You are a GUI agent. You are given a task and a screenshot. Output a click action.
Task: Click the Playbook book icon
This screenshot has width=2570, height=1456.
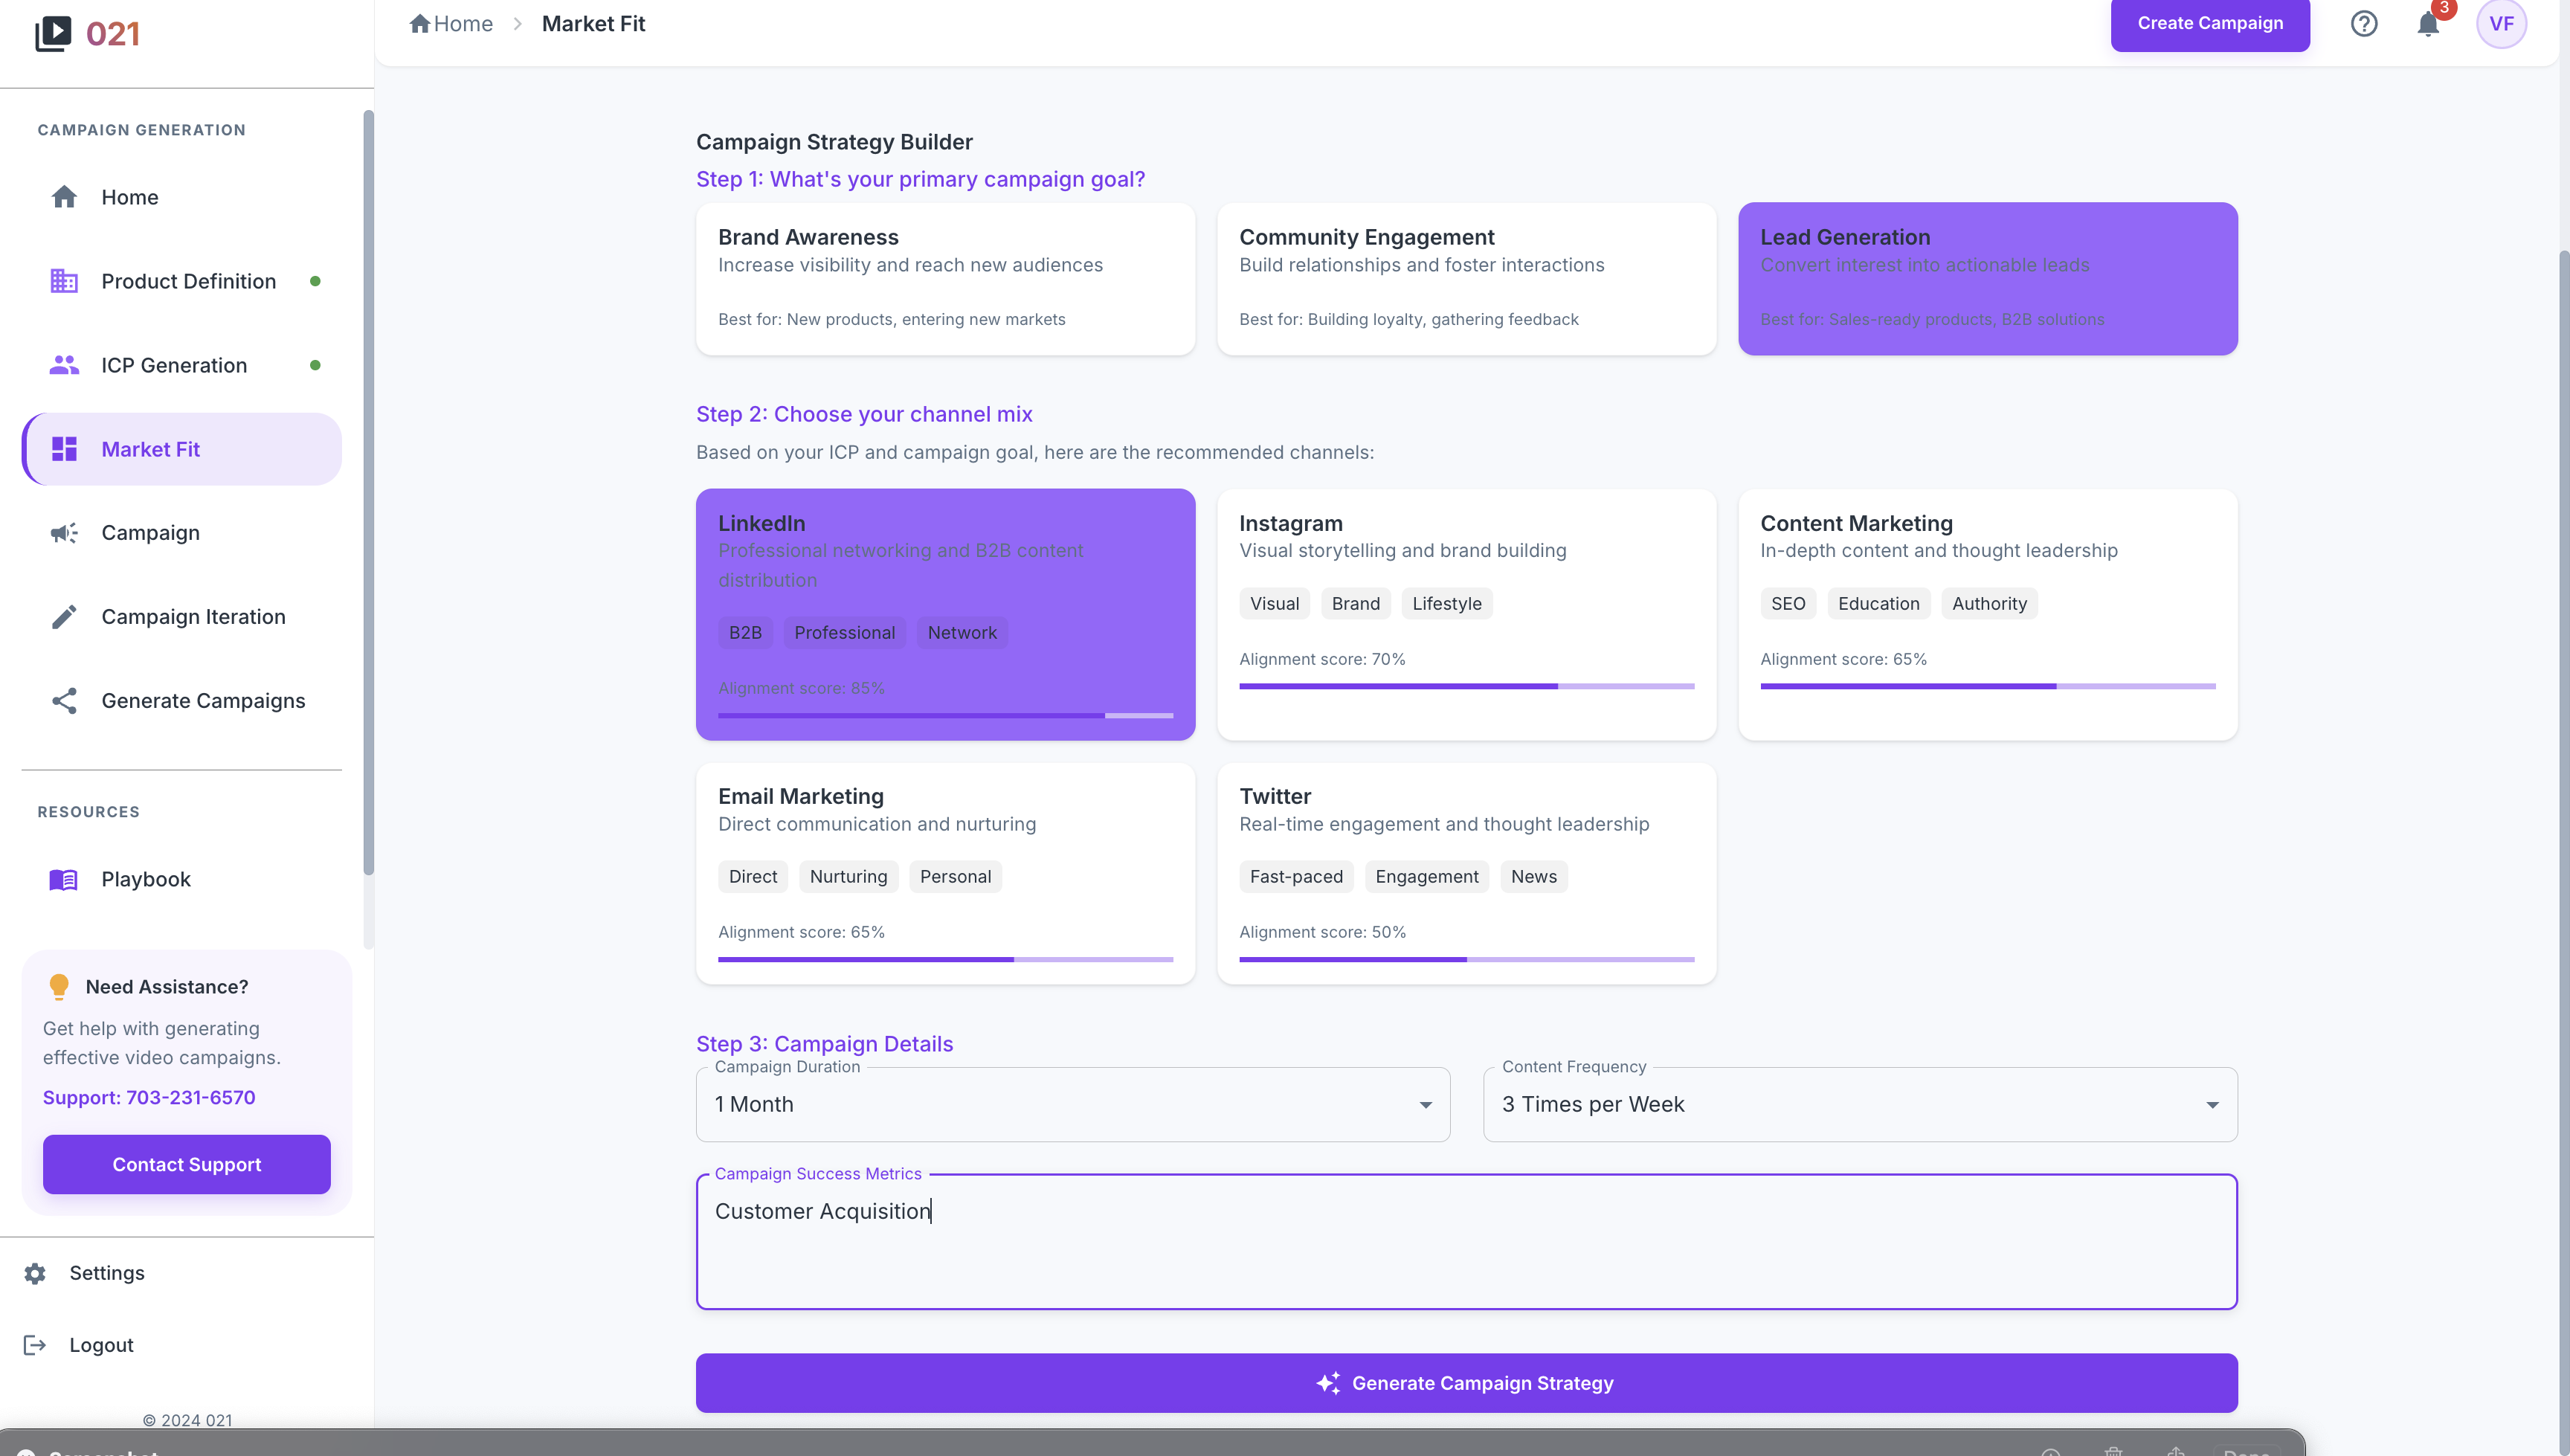point(63,879)
